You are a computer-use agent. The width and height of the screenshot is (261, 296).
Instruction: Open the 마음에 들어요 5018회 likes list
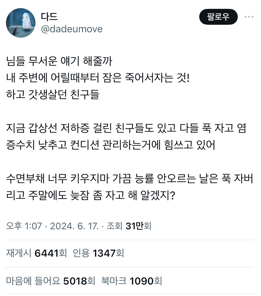click(50, 281)
